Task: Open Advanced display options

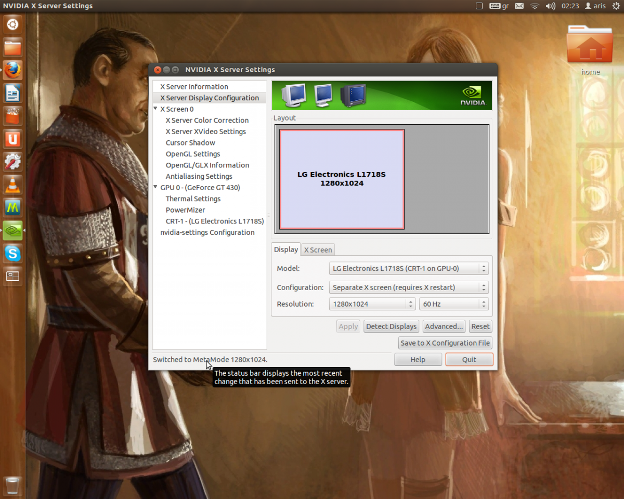Action: click(444, 326)
